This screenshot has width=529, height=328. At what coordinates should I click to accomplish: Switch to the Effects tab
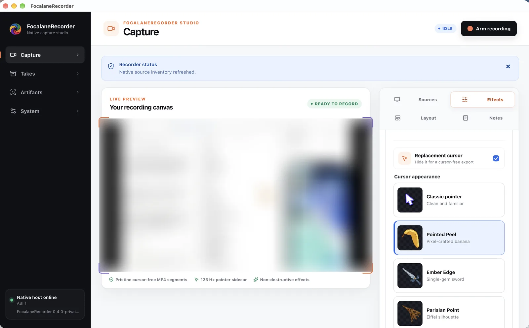(483, 100)
